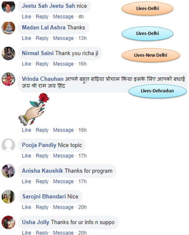Click the Lives-New Delhi orange label
This screenshot has height=235, width=189.
pyautogui.click(x=150, y=55)
